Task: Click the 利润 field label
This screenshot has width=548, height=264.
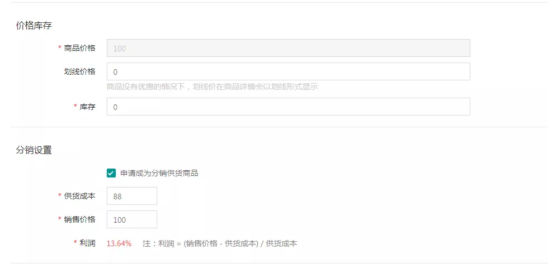Action: [x=87, y=243]
